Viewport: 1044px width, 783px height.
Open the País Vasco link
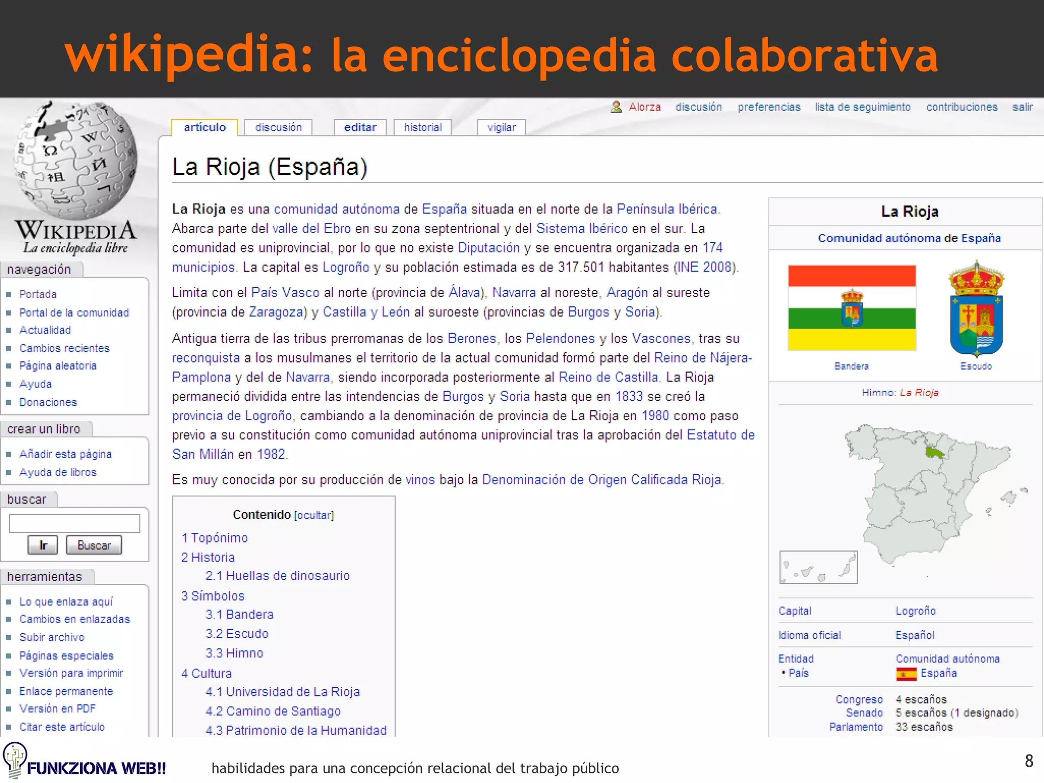[x=285, y=293]
